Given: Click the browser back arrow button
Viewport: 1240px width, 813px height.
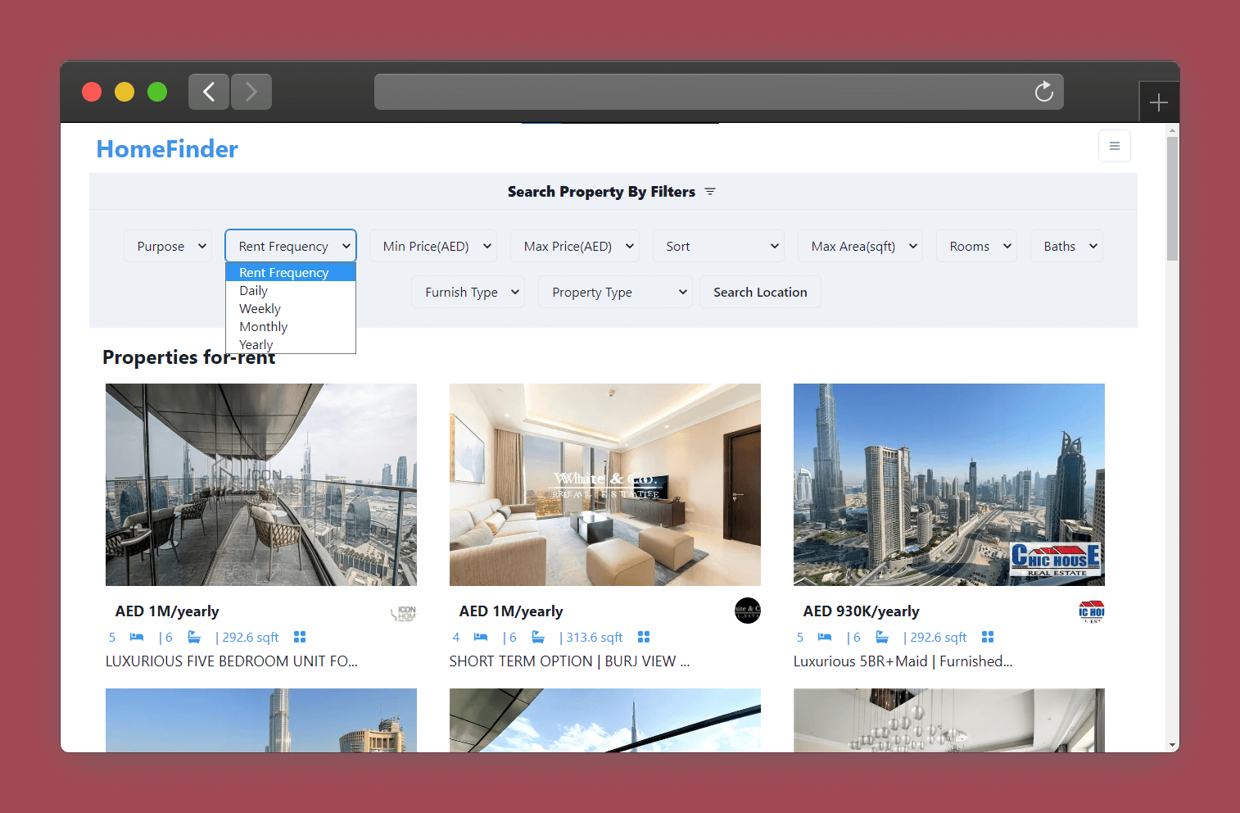Looking at the screenshot, I should (209, 92).
